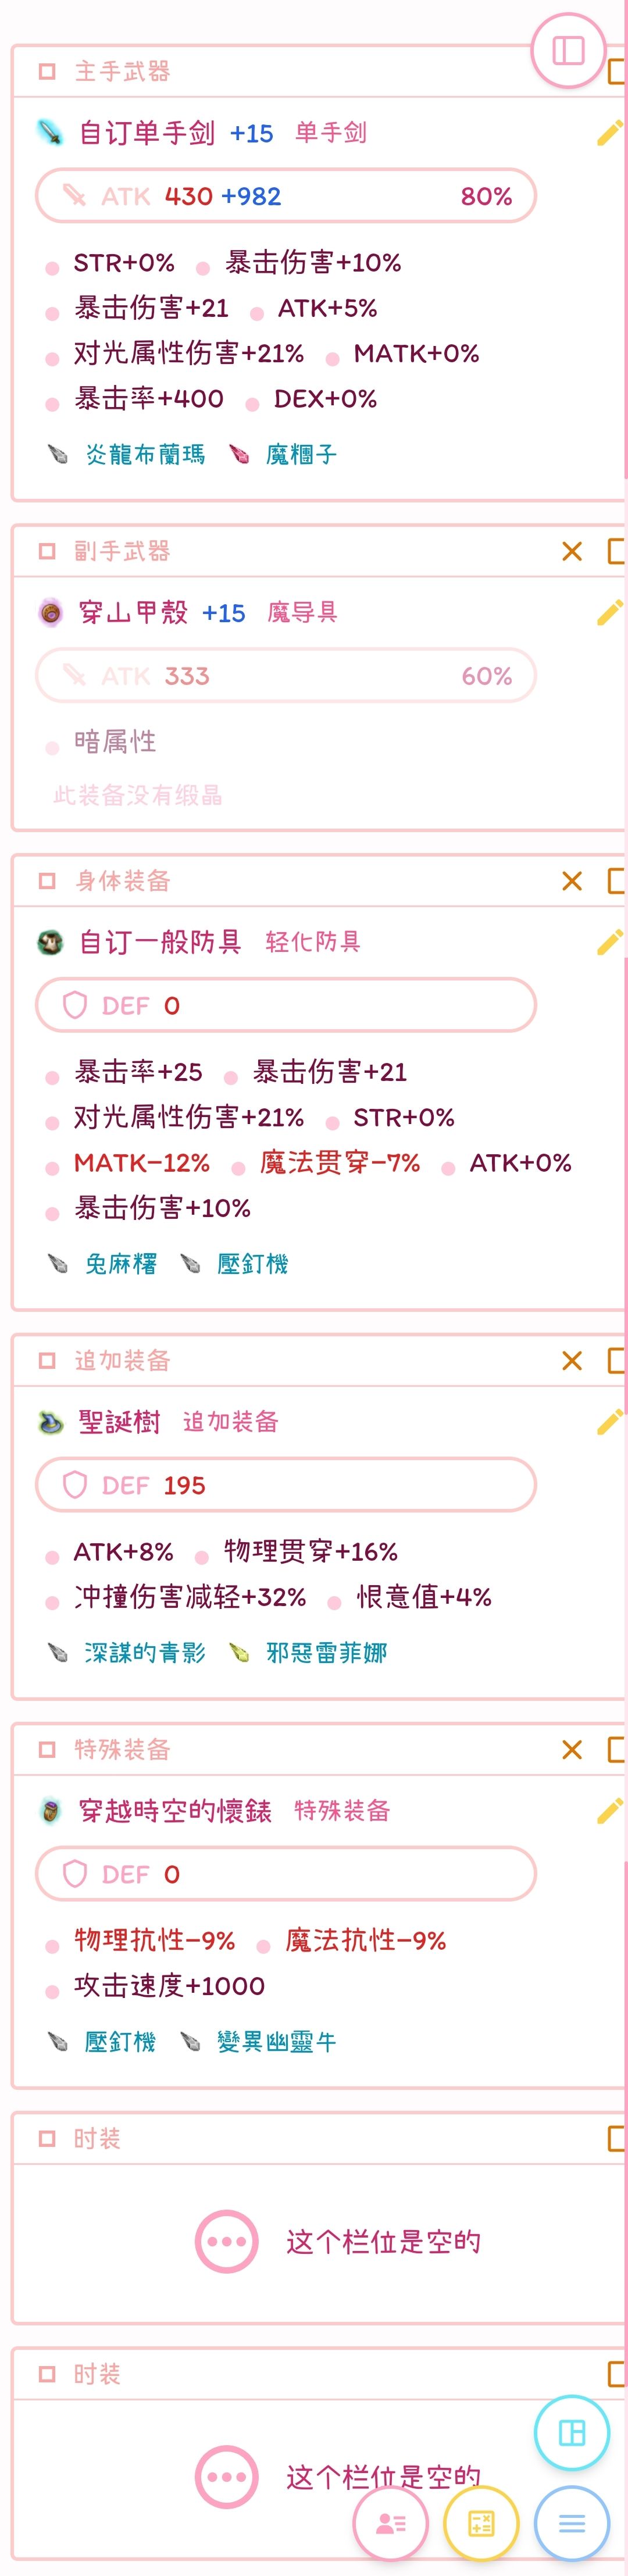628x2576 pixels.
Task: Select the 邪惡雷菲娜 crystal link
Action: point(326,1653)
